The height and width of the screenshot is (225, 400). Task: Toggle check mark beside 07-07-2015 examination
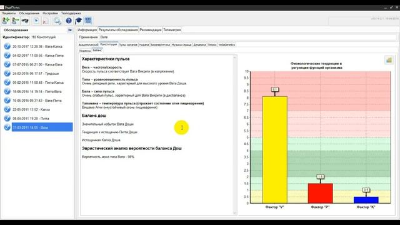tap(7, 64)
